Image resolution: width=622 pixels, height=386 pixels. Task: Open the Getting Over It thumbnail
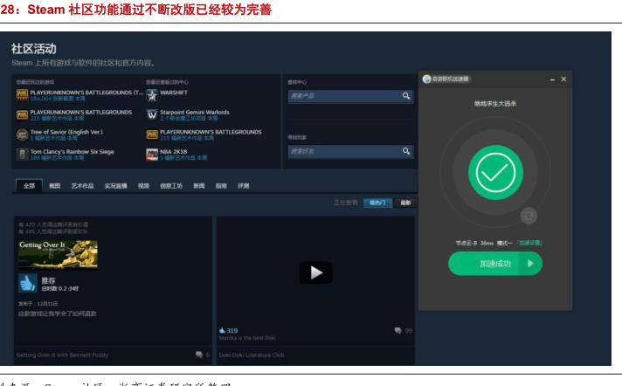pos(58,255)
